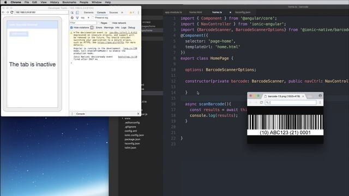Enable the Preserve log checkbox
349x196 pixels.
pyautogui.click(x=93, y=18)
